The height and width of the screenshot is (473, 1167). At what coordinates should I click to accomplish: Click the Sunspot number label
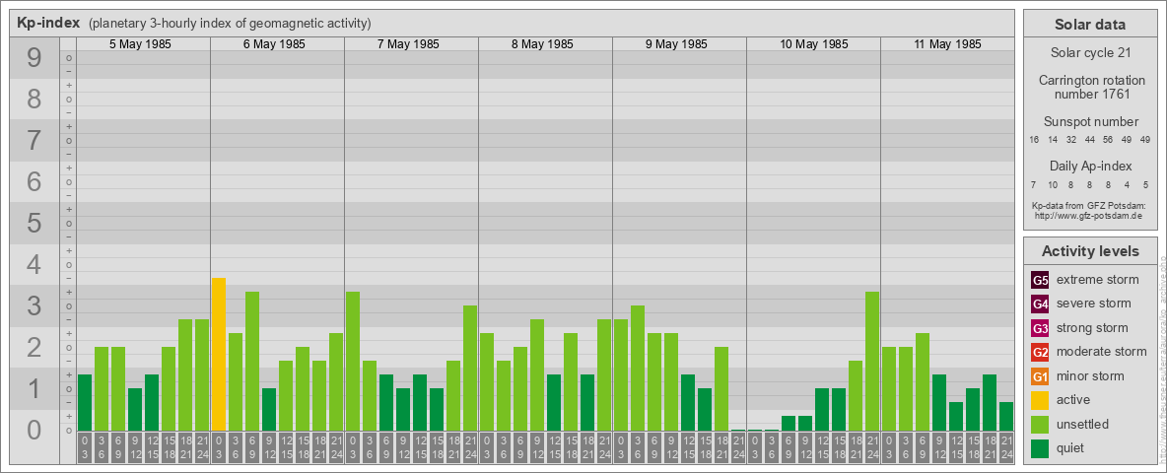tap(1090, 122)
